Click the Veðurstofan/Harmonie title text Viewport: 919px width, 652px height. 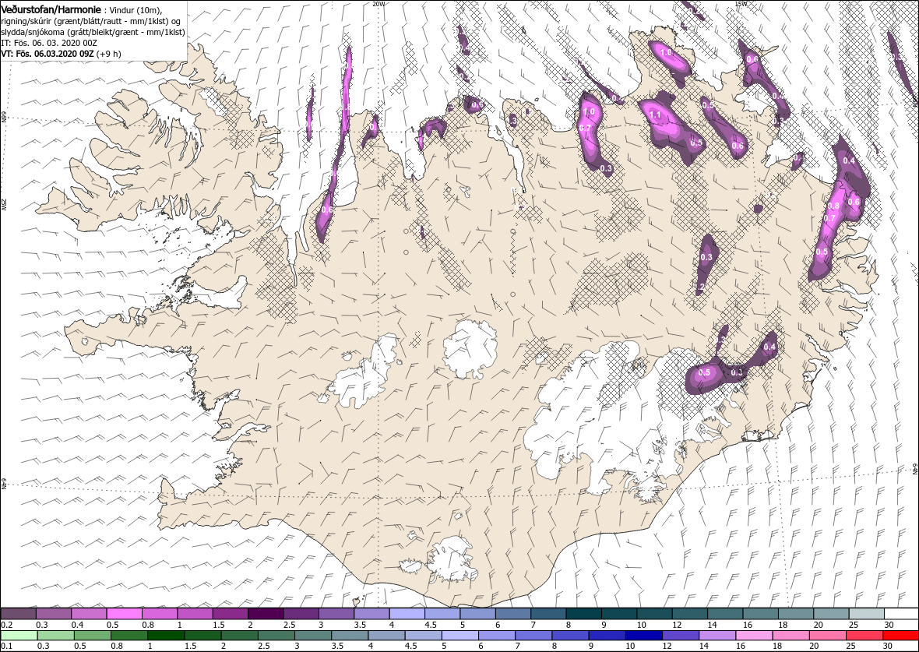(51, 10)
